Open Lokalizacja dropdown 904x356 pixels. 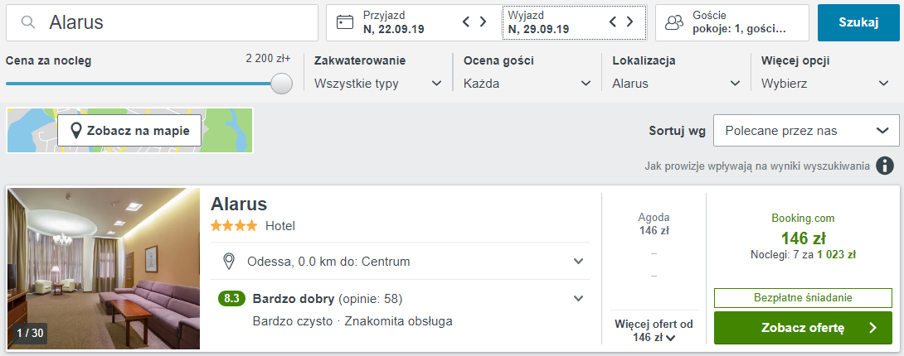tap(676, 84)
